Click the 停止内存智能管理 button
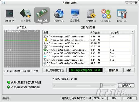139x102 pixels. (55, 70)
